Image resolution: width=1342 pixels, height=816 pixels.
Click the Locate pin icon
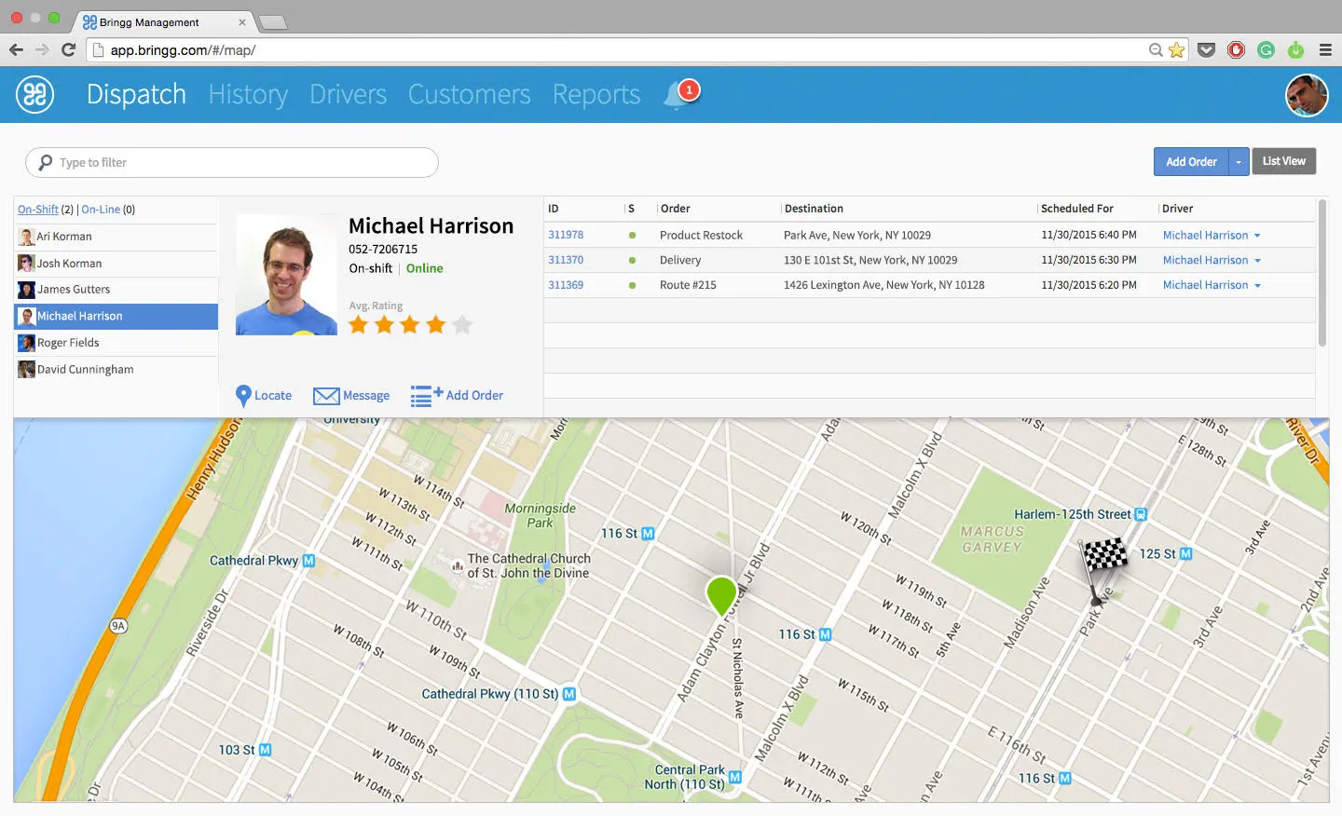243,396
